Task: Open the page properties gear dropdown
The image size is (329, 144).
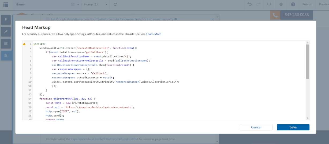Action: (75, 4)
